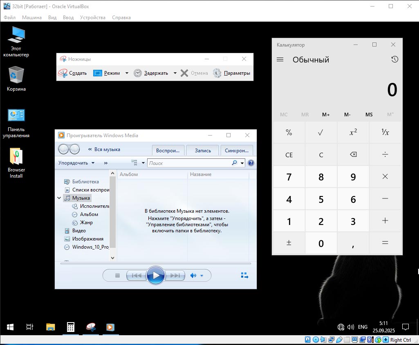This screenshot has width=419, height=345.
Task: Select Видео in Media Player tree
Action: [75, 231]
